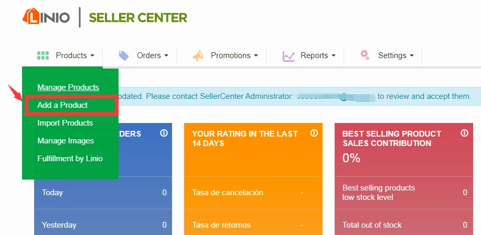Click the green Products grid icon
Image resolution: width=481 pixels, height=235 pixels.
click(x=43, y=55)
